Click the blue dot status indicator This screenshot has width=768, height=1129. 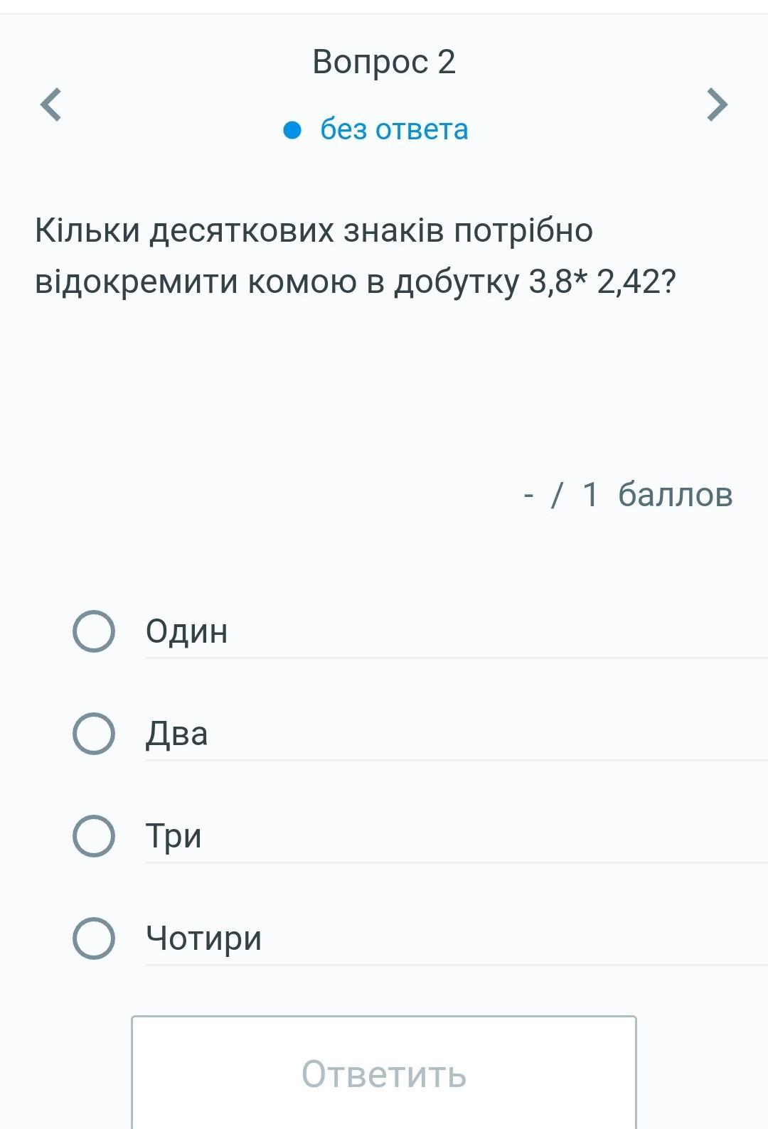pos(292,130)
